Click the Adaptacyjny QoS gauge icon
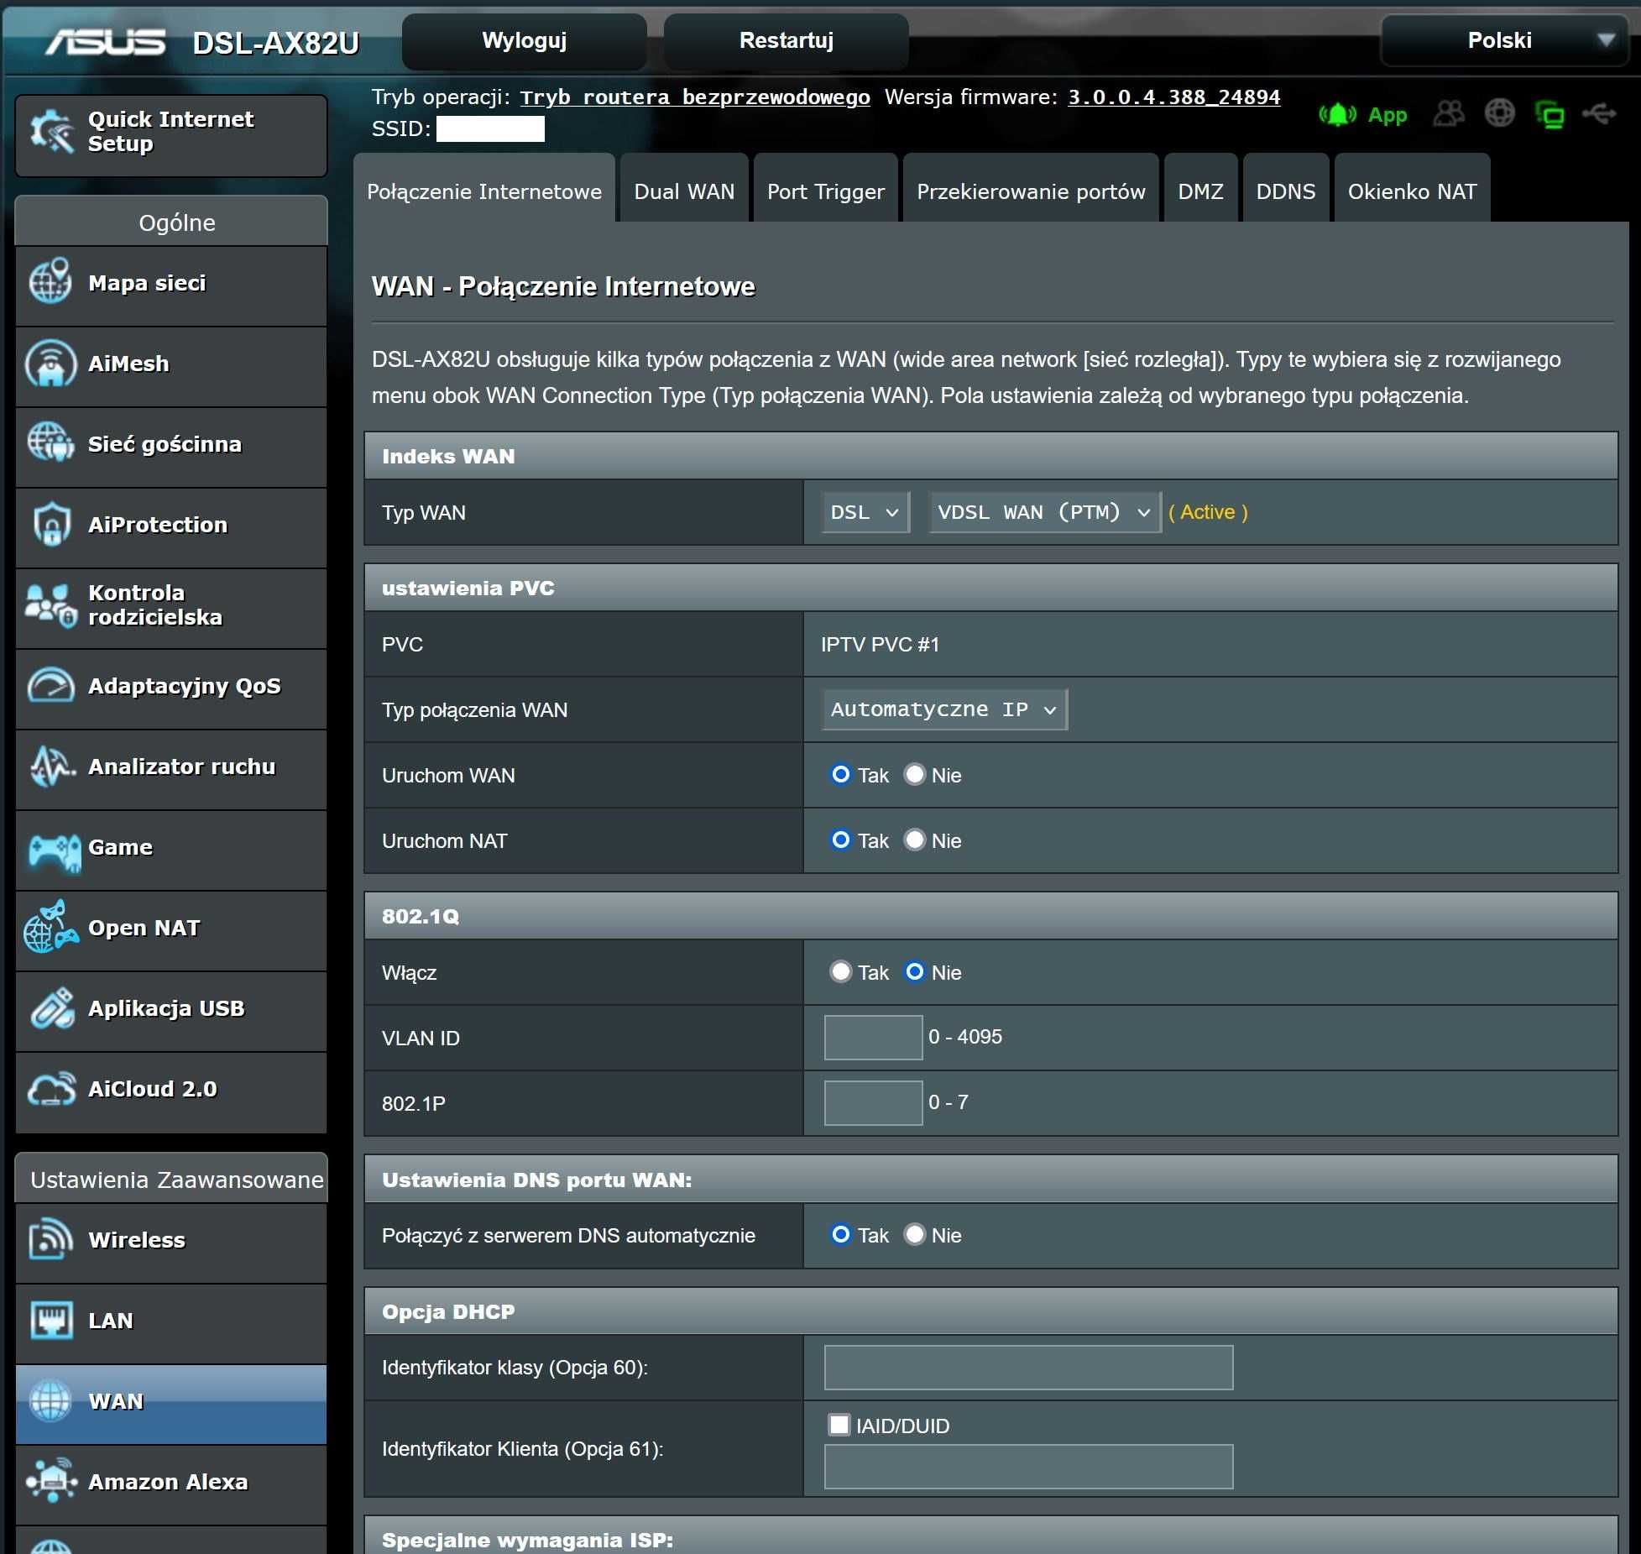The width and height of the screenshot is (1641, 1554). [x=50, y=685]
